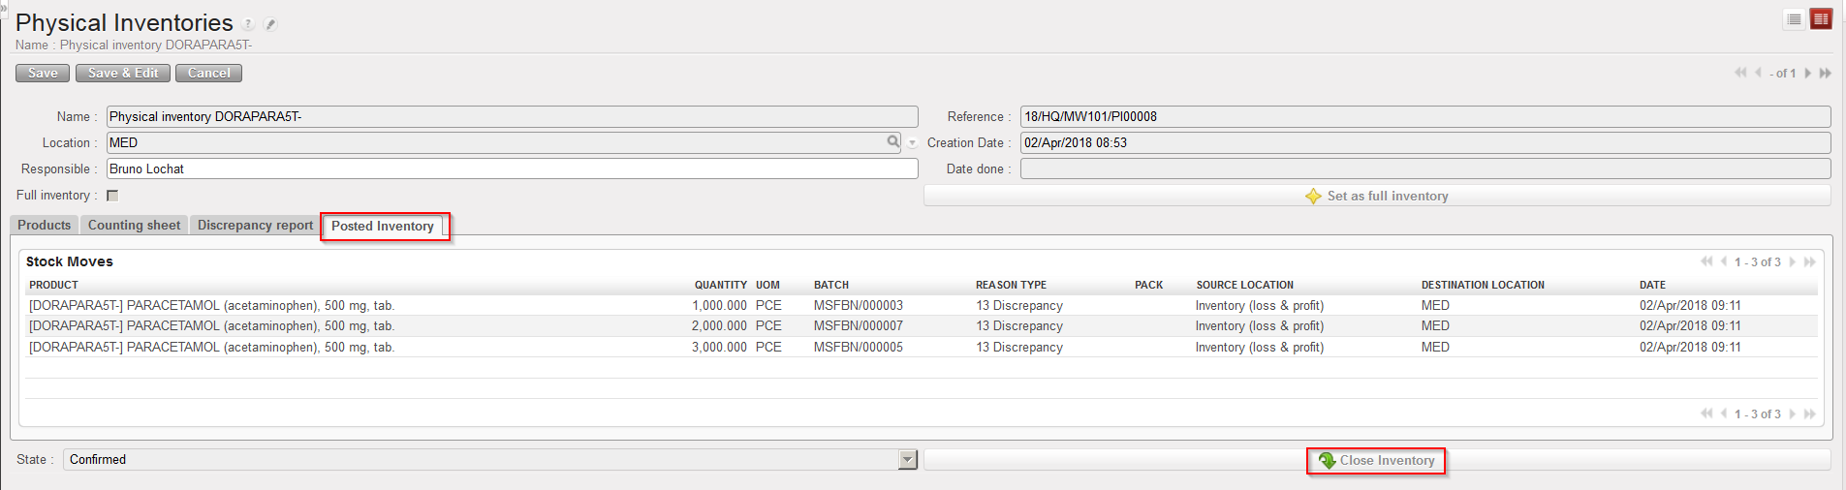The image size is (1846, 490).
Task: Click the Save & Edit button
Action: point(123,74)
